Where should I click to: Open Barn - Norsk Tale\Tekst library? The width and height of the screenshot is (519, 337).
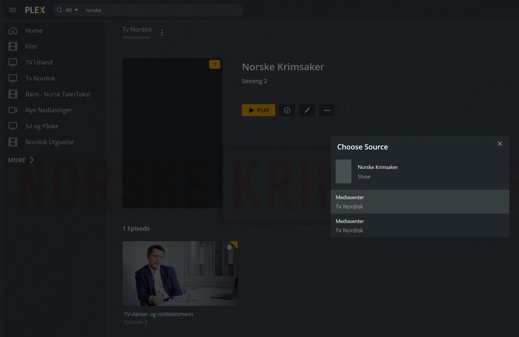point(57,94)
